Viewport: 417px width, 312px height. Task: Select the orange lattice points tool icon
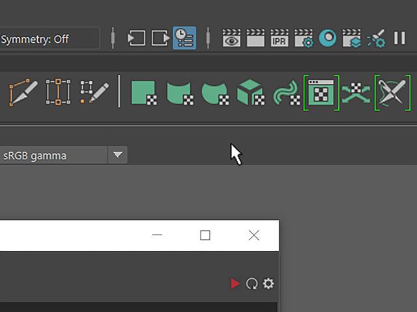click(58, 92)
